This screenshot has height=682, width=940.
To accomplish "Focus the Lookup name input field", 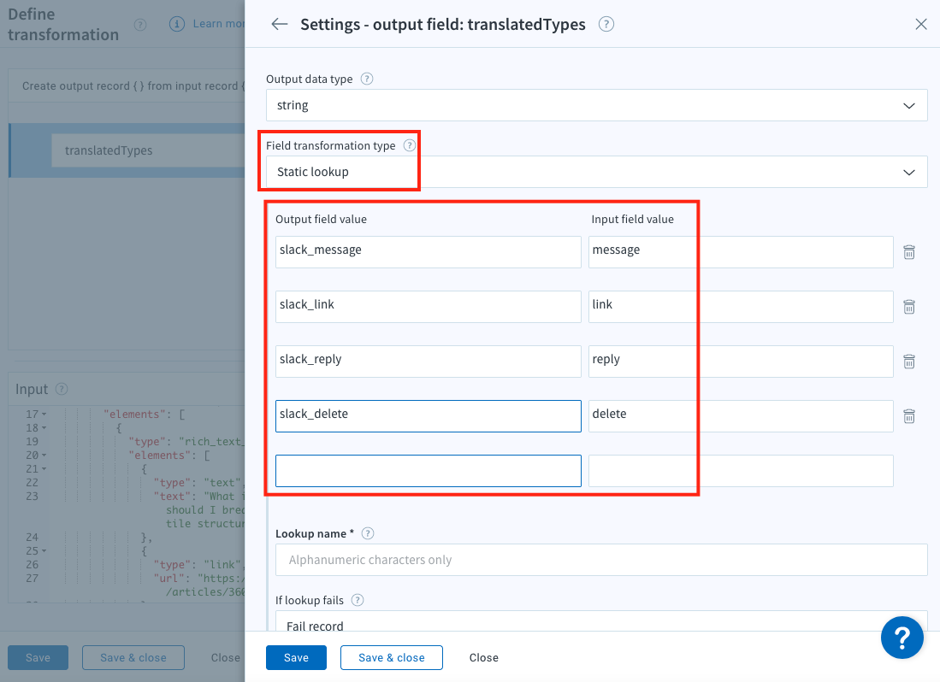I will (601, 560).
